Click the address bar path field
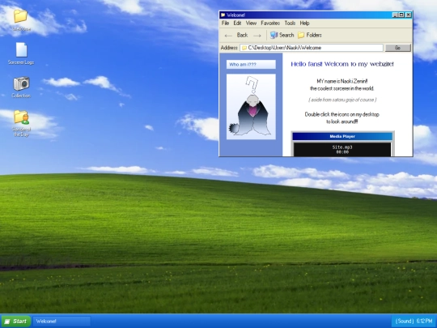Image resolution: width=437 pixels, height=328 pixels. (312, 48)
